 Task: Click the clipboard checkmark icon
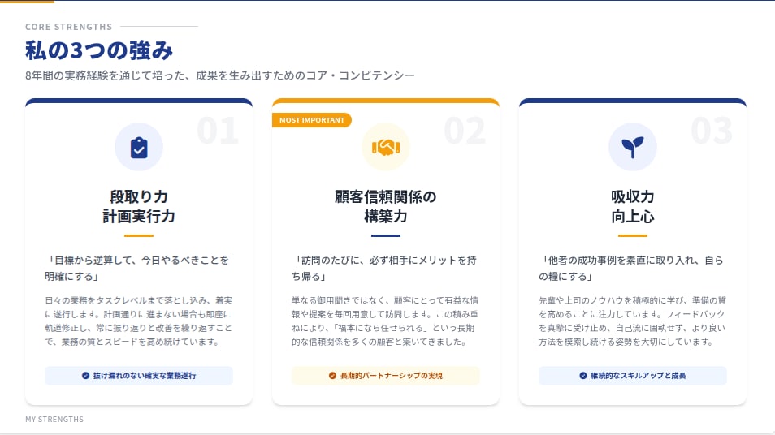pyautogui.click(x=139, y=148)
